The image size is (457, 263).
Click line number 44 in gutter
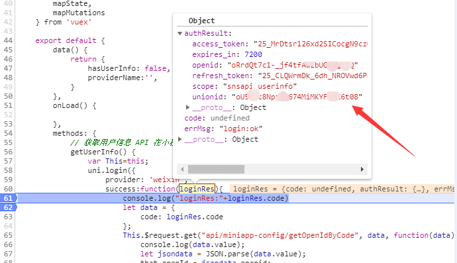[8, 40]
